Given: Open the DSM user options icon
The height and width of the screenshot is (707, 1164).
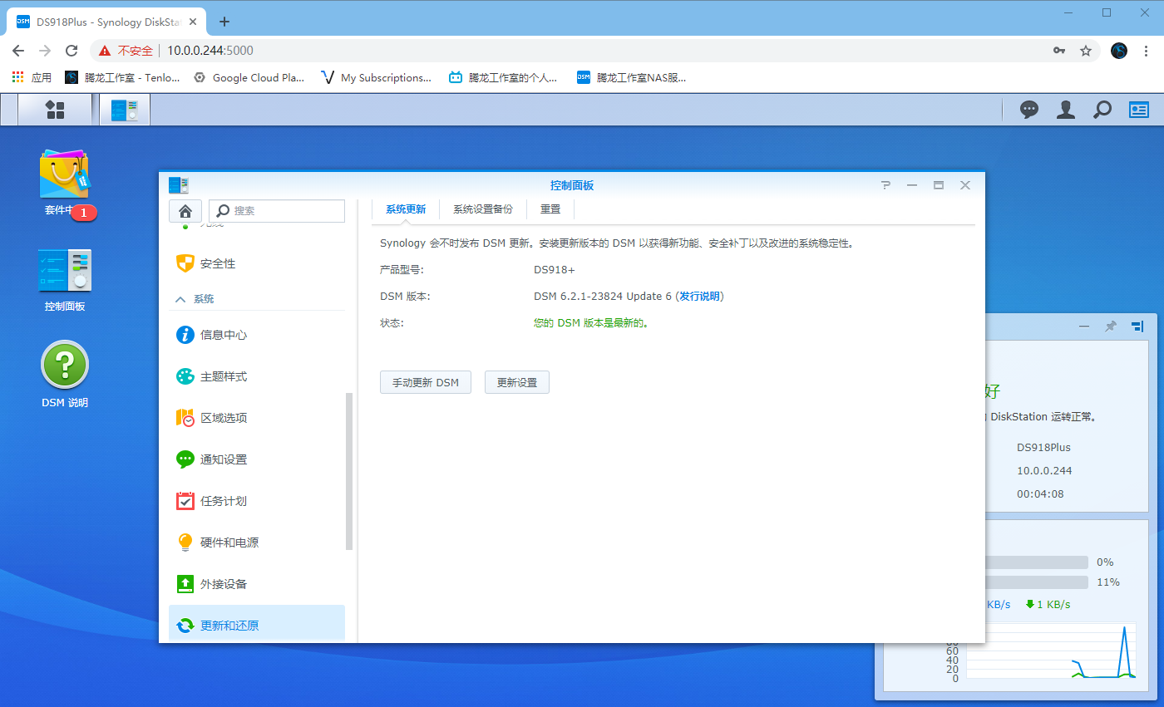Looking at the screenshot, I should 1066,110.
